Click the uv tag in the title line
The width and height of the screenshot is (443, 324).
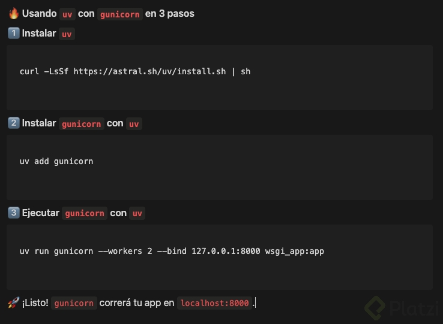click(67, 14)
